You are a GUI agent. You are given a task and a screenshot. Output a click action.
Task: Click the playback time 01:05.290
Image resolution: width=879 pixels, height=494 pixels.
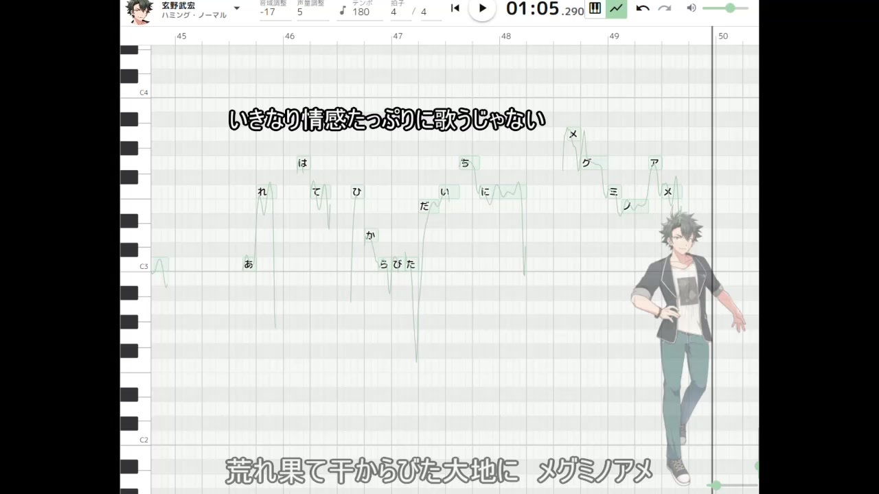click(545, 9)
